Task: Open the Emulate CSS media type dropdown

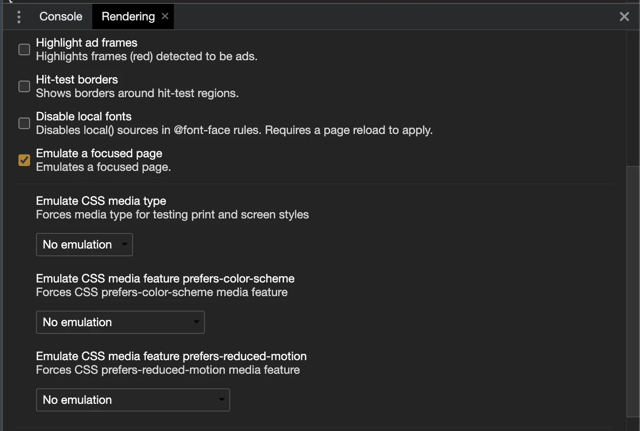Action: click(84, 245)
